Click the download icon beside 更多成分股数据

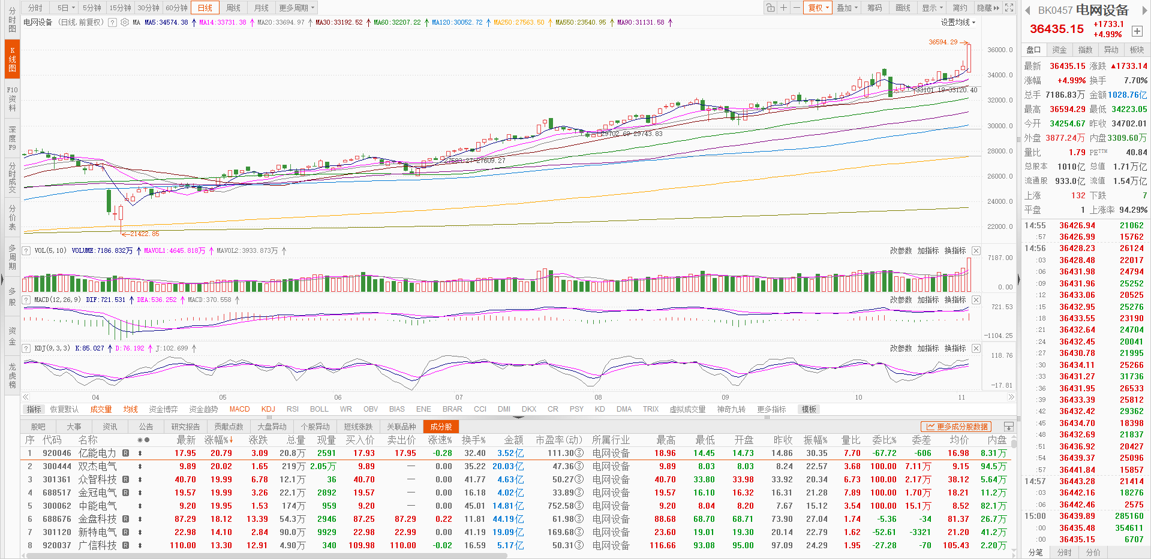tap(1008, 427)
